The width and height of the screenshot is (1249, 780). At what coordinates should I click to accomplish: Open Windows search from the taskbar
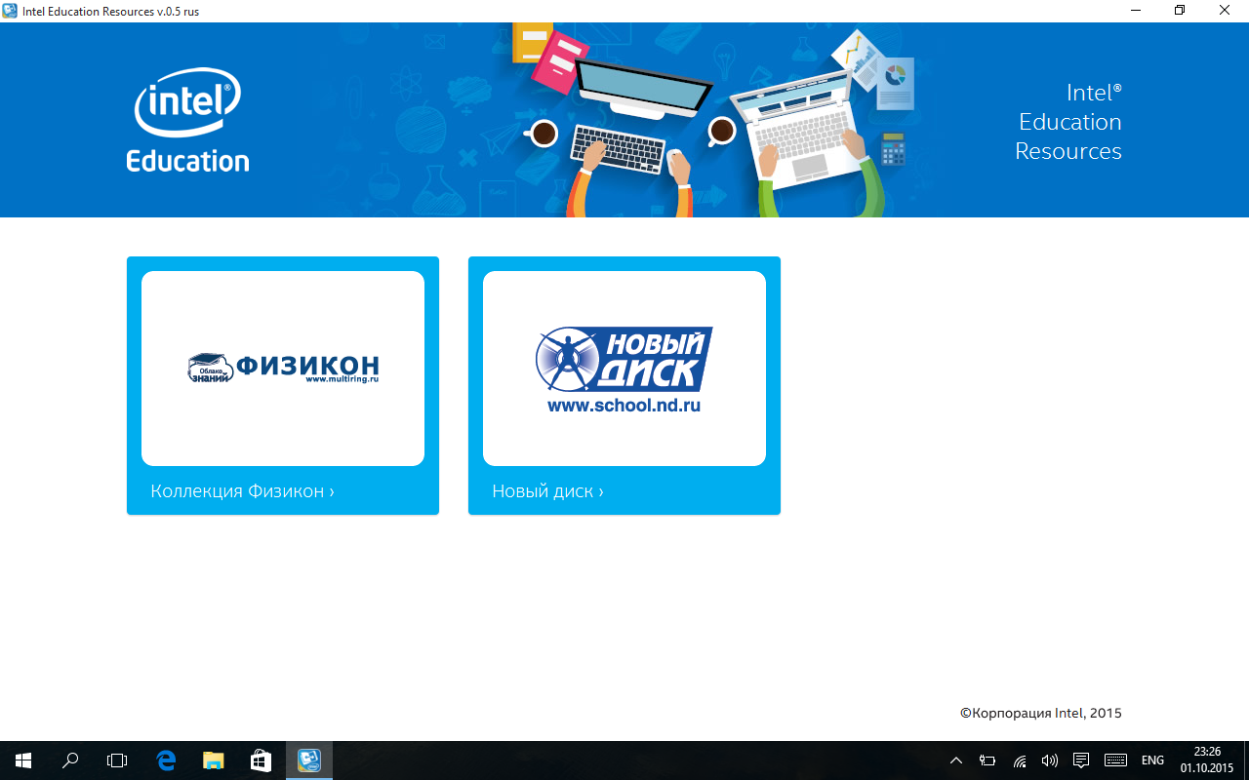click(x=70, y=760)
